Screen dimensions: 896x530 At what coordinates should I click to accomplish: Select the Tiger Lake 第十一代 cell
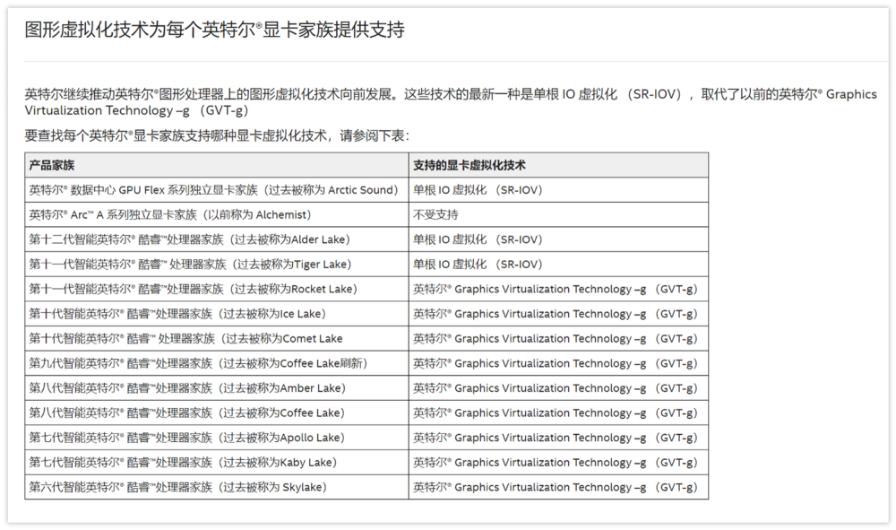(x=217, y=265)
